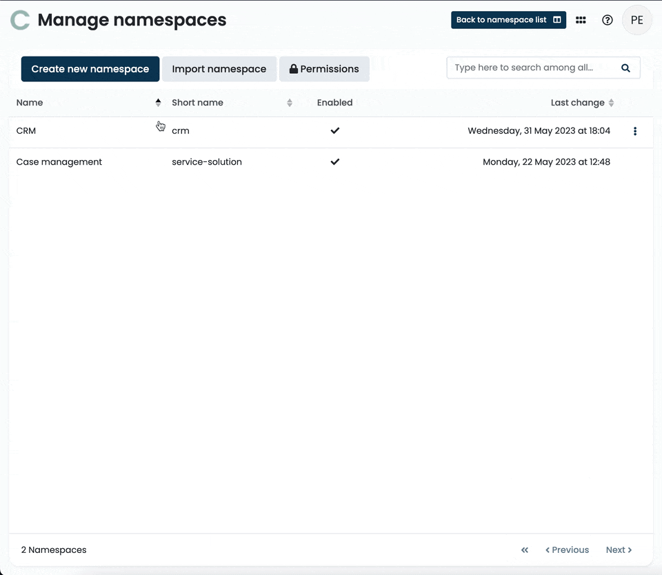Click the Create new namespace button
Image resolution: width=662 pixels, height=575 pixels.
pos(90,69)
